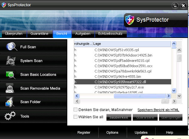Select row C:\WINDOWS\za78downlo9de563.cpl
The width and height of the screenshot is (189, 139).
pos(123,71)
